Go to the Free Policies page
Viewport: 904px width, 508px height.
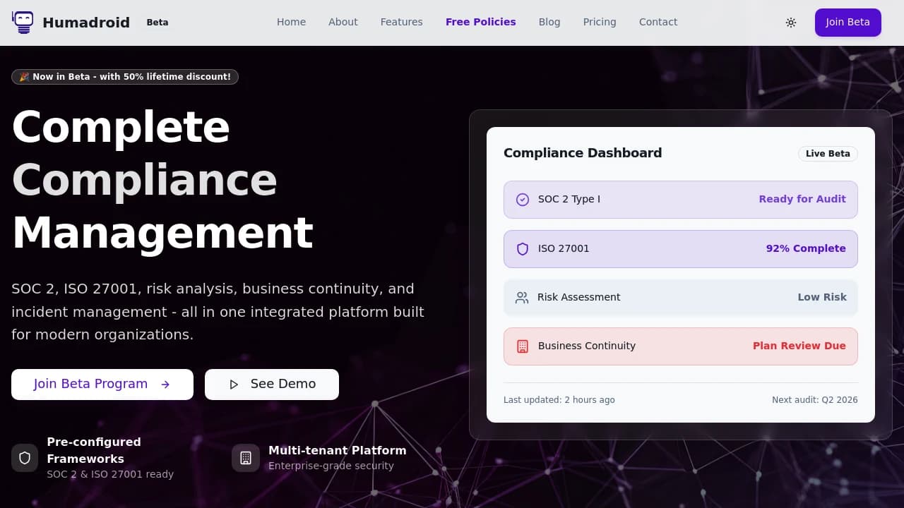click(481, 22)
